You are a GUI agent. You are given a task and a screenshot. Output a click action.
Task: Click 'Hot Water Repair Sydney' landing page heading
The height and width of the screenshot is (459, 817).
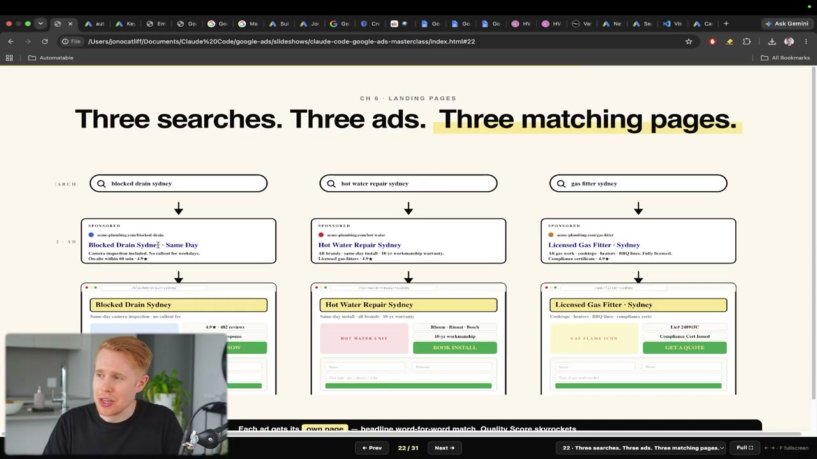(408, 305)
